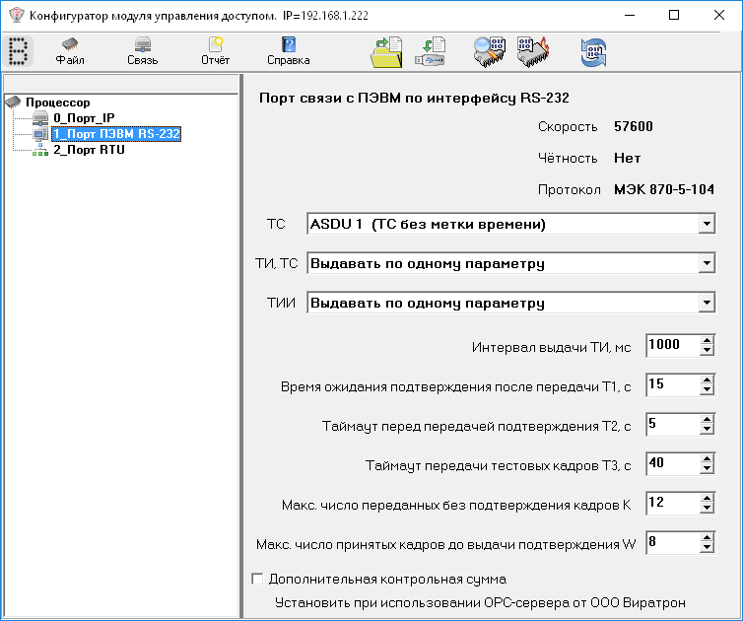Screen dimensions: 743x621
Task: Click the Интервал выдачи ТИ value field
Action: coord(671,345)
